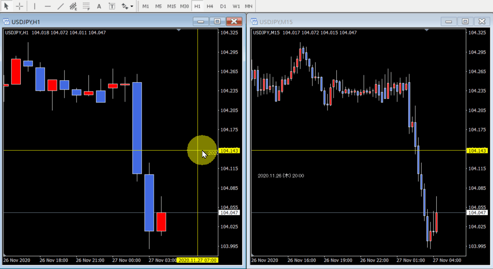This screenshot has height=269, width=493.
Task: Switch to M15 timeframe
Action: coord(171,6)
